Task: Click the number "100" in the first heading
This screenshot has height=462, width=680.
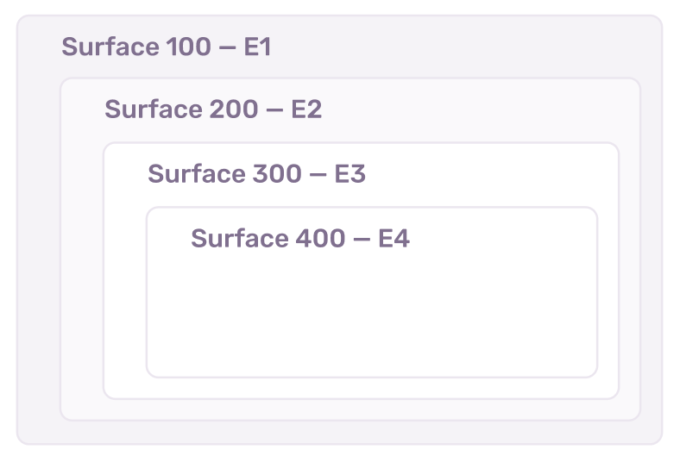Action: 189,47
